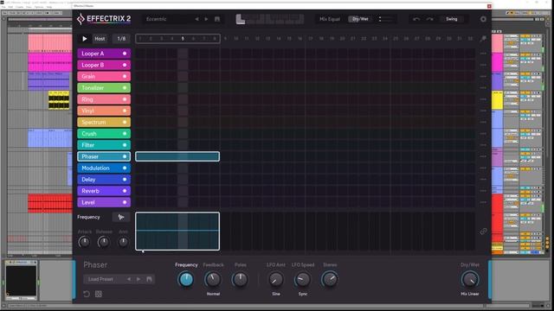This screenshot has height=311, width=554.
Task: Change the Sine LFO shape dropdown
Action: point(275,294)
